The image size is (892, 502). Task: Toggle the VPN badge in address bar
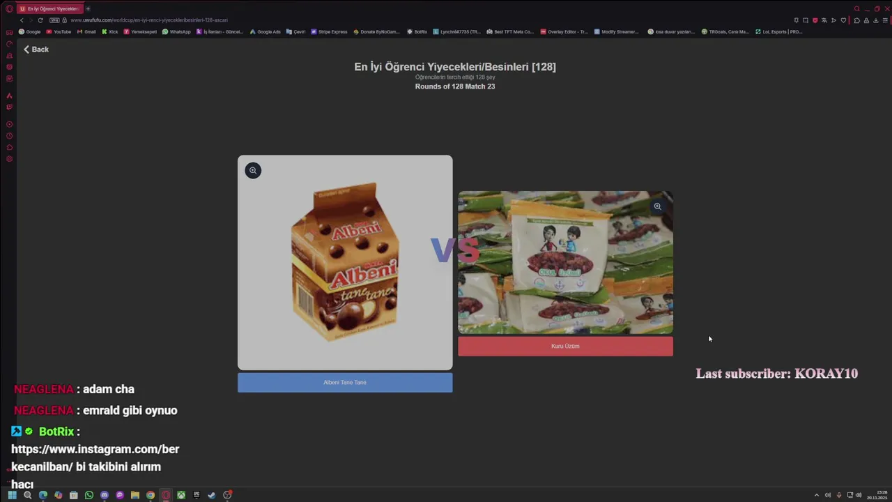point(54,20)
